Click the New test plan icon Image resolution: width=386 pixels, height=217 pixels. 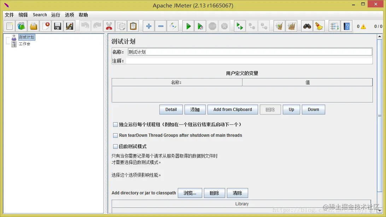10,26
